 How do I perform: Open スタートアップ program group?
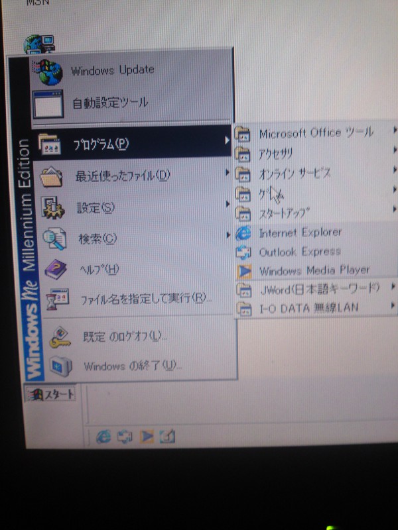click(316, 213)
